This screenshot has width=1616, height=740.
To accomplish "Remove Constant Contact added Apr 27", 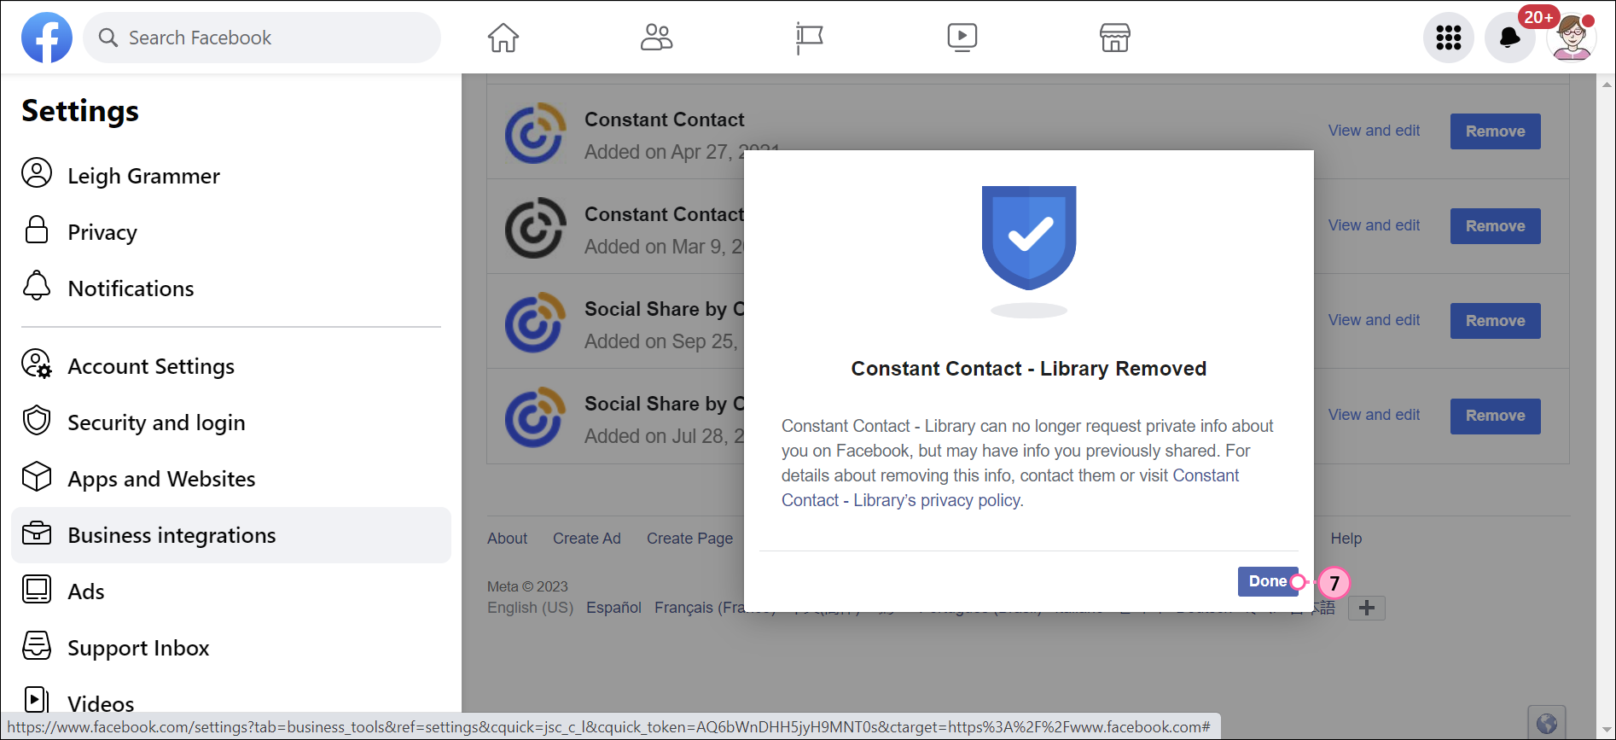I will (1495, 131).
